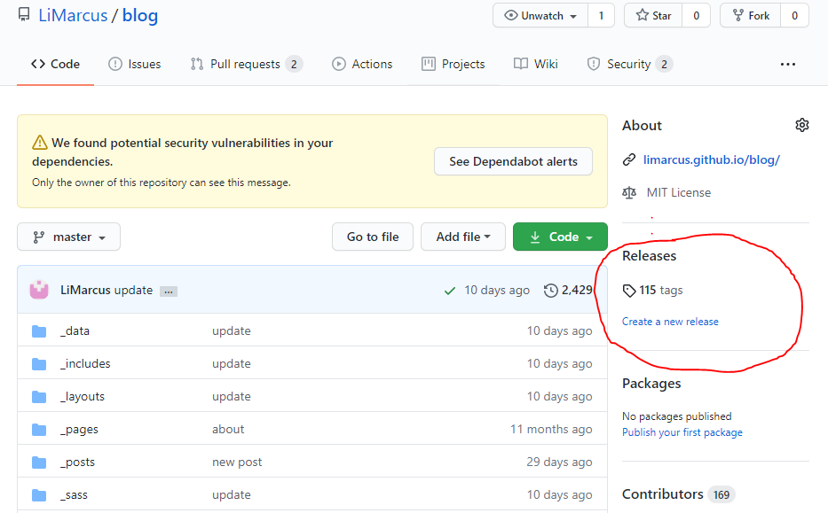The image size is (828, 513).
Task: Click the LiMarcus avatar in commit bar
Action: pos(39,290)
